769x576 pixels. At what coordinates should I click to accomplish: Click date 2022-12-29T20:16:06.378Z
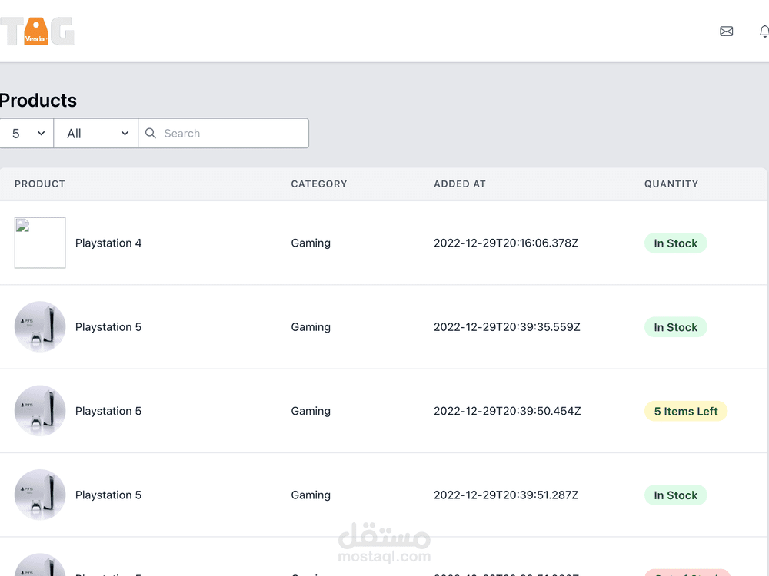tap(506, 243)
